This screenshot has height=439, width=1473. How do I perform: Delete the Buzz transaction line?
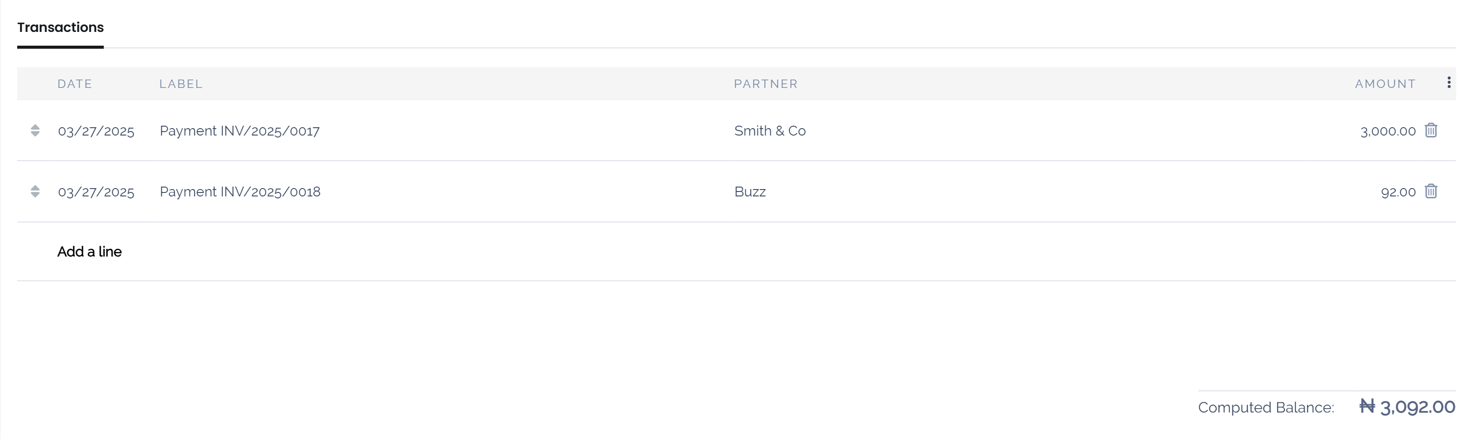coord(1431,191)
